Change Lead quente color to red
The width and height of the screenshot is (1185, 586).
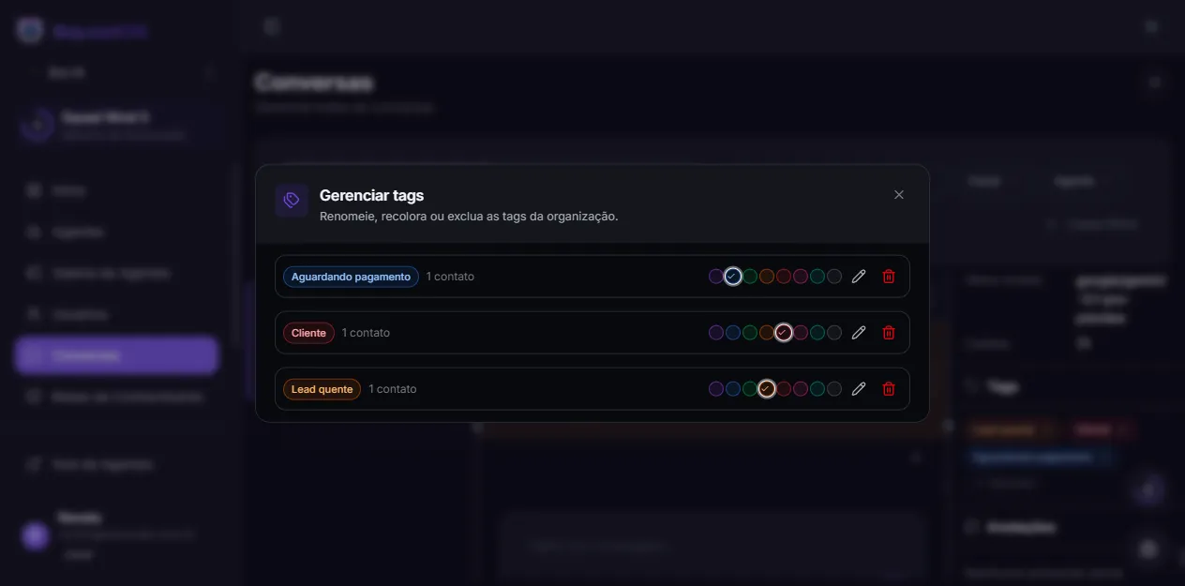point(784,389)
